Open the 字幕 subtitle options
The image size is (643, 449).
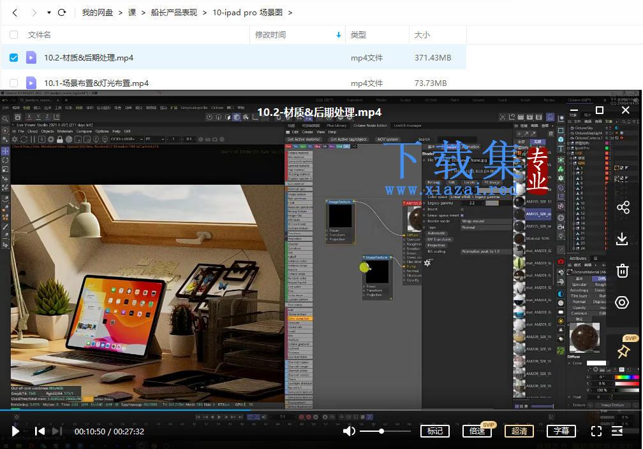(x=561, y=431)
